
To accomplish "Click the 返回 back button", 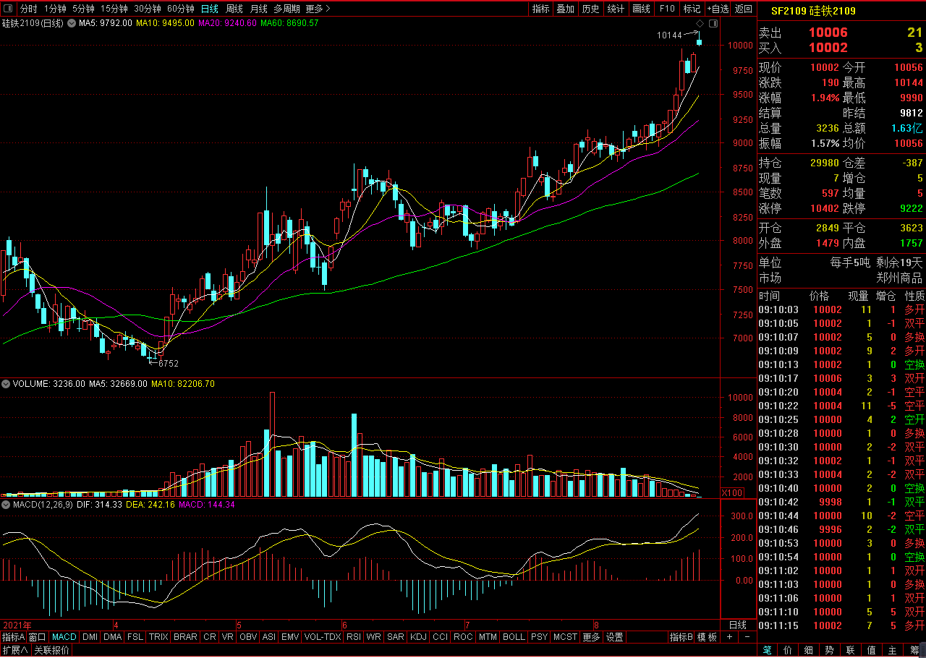I will 744,9.
